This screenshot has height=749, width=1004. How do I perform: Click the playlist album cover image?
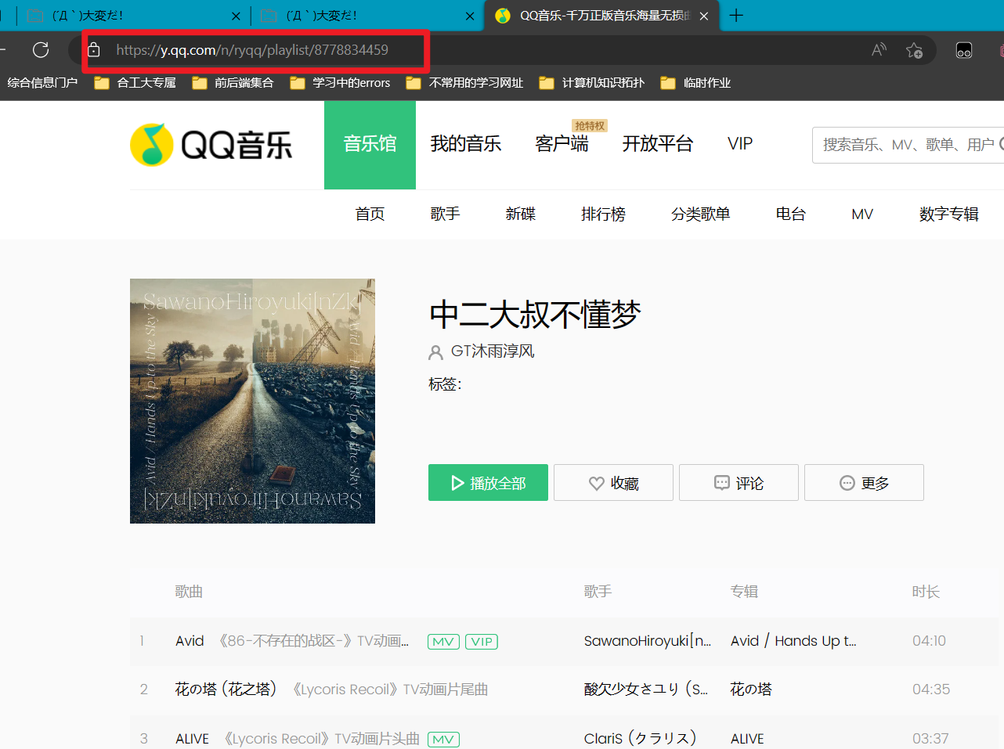252,401
